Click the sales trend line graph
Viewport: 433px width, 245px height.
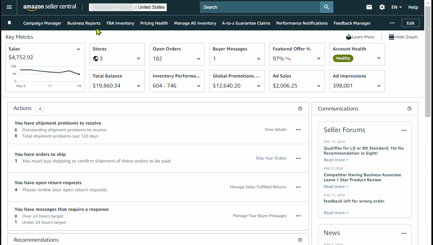click(x=50, y=72)
